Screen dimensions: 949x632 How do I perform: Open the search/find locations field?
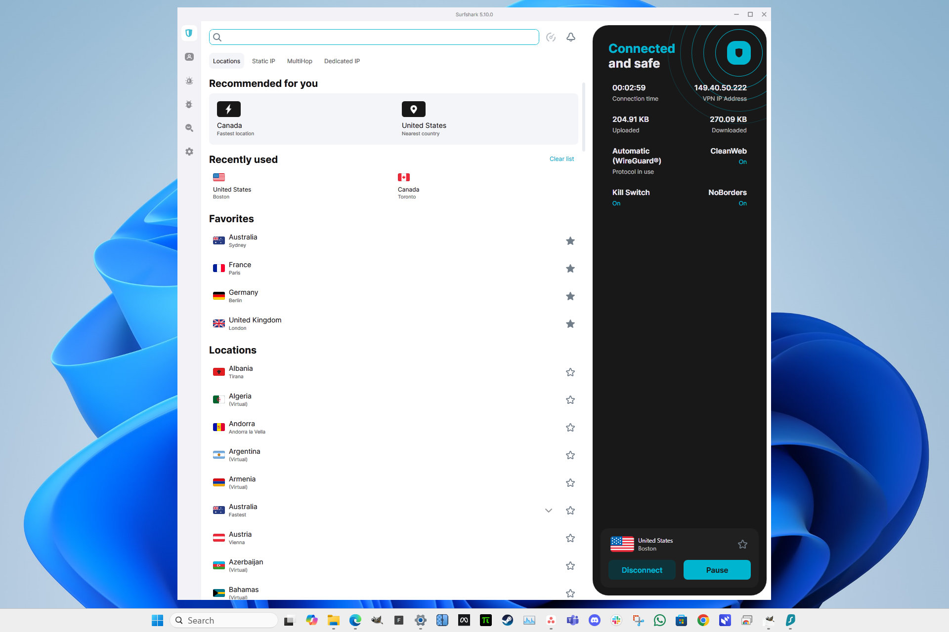375,36
